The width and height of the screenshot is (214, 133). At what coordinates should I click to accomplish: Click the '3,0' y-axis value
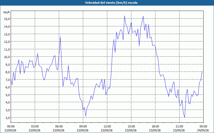click(7, 110)
